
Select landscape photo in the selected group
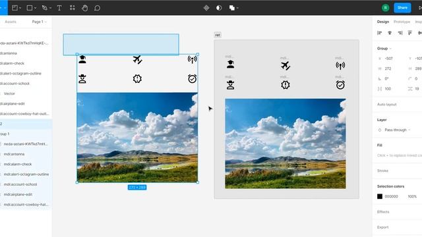point(137,138)
